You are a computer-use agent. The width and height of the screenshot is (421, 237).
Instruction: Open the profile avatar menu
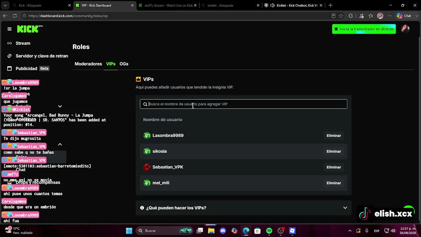point(405,29)
